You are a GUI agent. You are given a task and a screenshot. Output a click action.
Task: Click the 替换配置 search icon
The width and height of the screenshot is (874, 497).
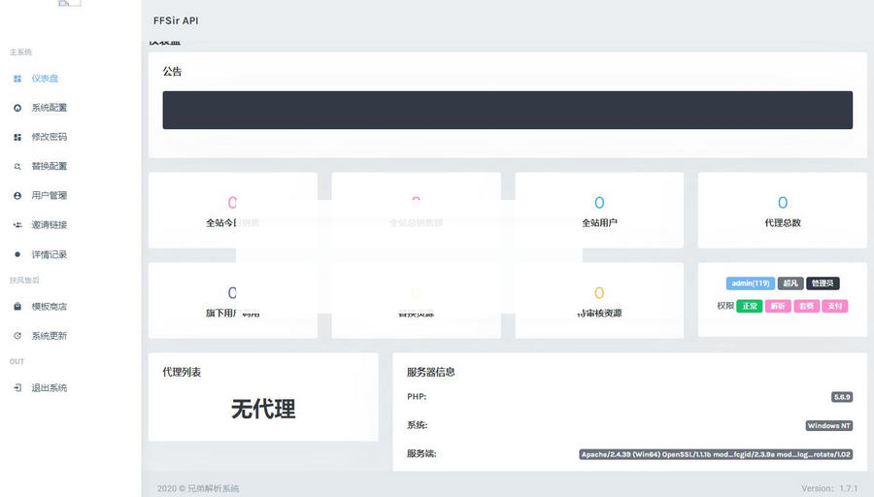tap(17, 166)
